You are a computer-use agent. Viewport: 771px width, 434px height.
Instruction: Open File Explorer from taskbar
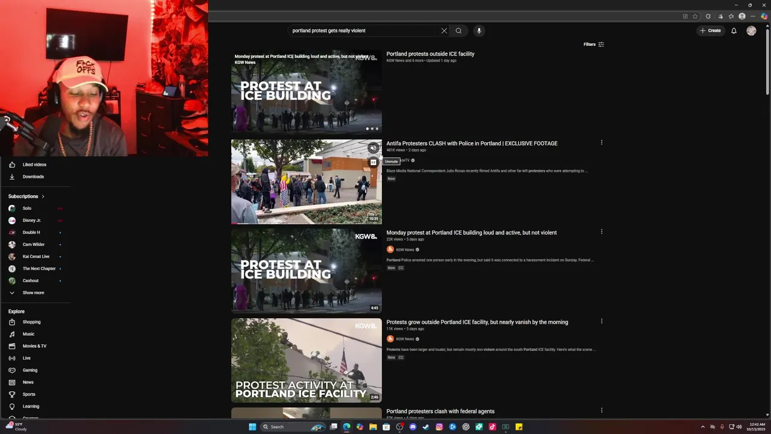pos(373,427)
